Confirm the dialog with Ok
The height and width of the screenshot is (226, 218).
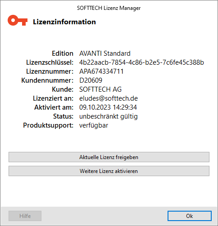pos(190,216)
